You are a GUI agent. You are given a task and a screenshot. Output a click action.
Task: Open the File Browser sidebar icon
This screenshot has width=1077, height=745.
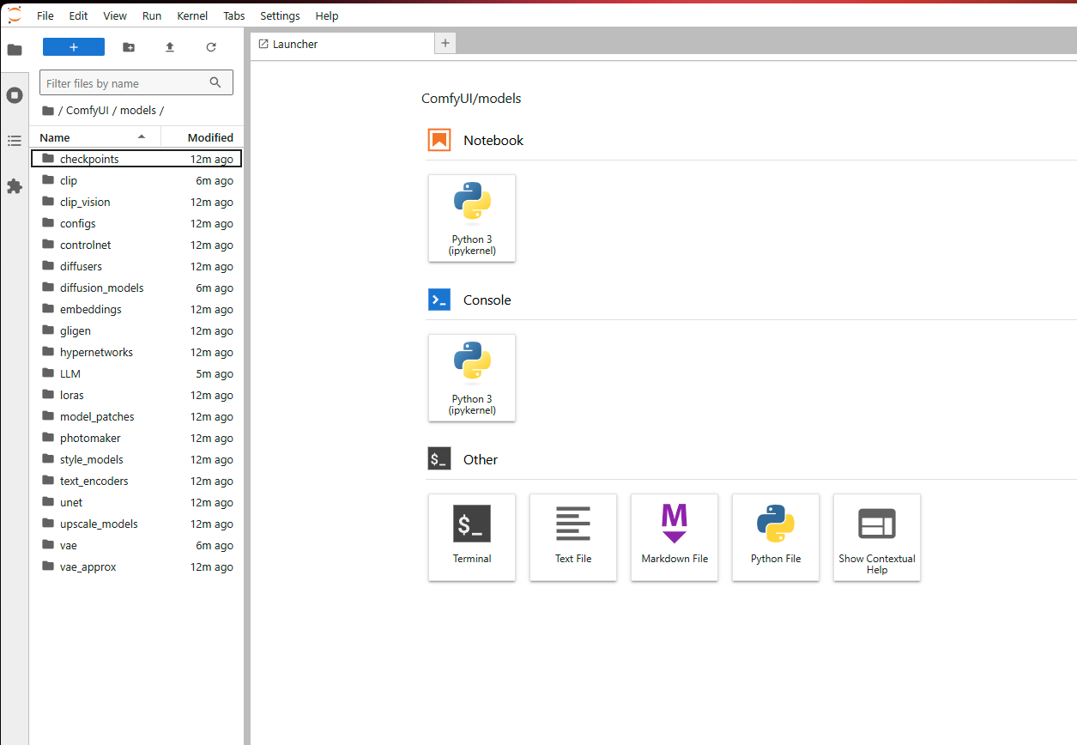pyautogui.click(x=15, y=50)
